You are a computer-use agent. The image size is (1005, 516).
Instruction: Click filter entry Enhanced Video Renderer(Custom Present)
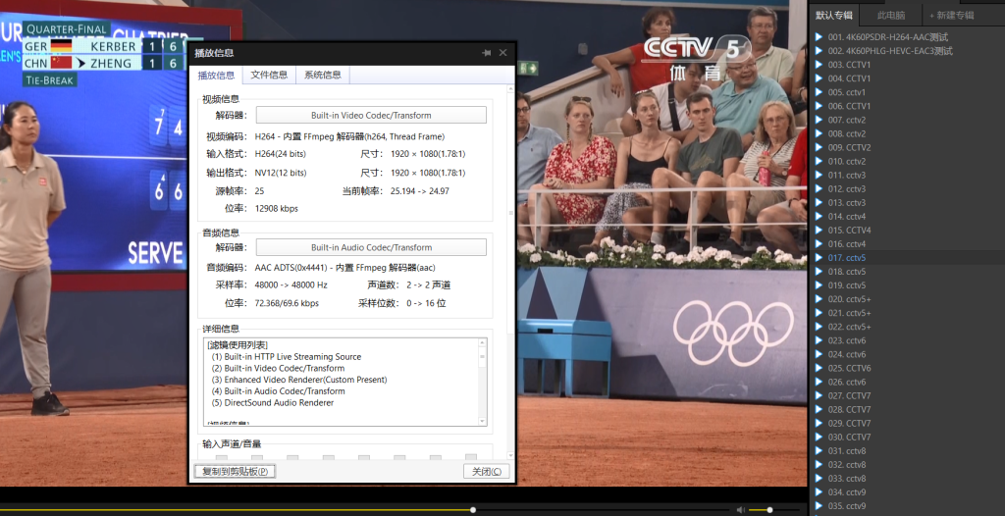pos(299,380)
